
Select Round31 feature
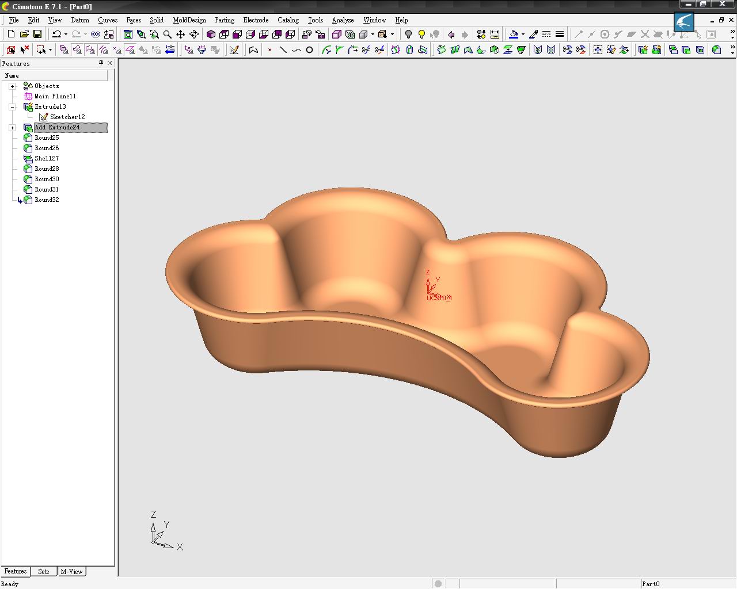coord(47,190)
